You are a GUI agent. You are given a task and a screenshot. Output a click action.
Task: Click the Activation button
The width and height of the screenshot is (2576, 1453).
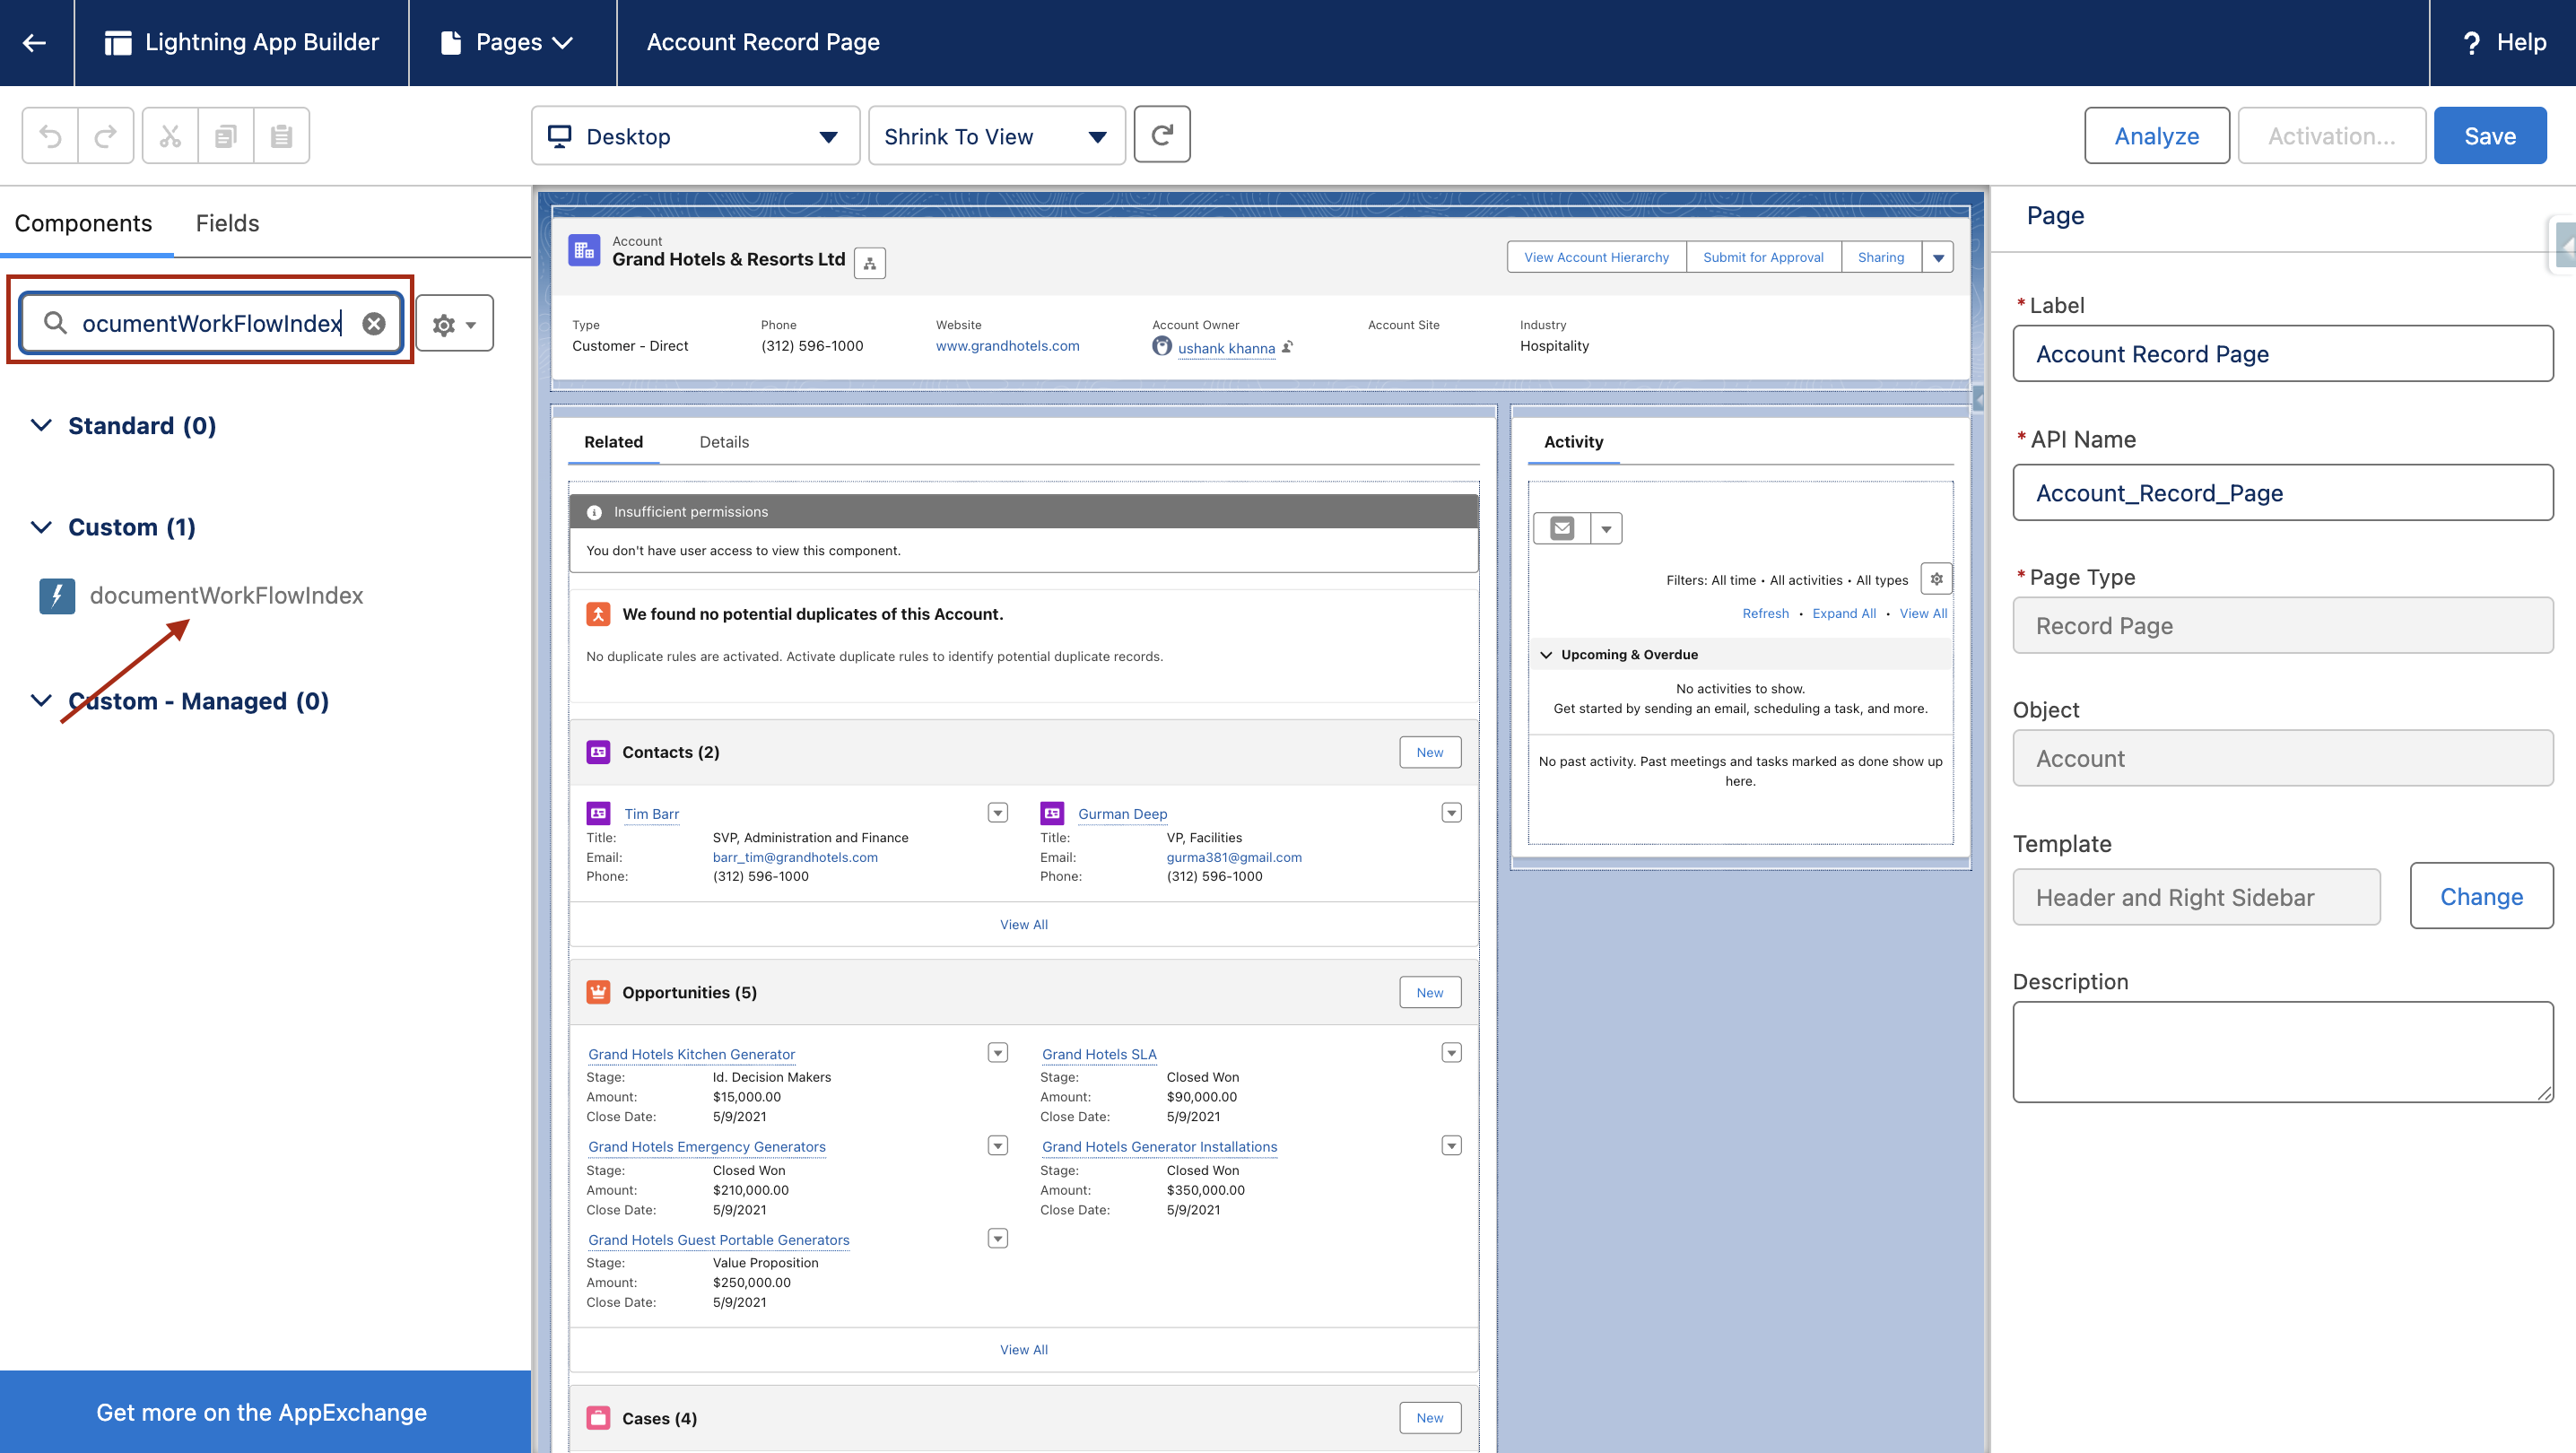tap(2331, 136)
